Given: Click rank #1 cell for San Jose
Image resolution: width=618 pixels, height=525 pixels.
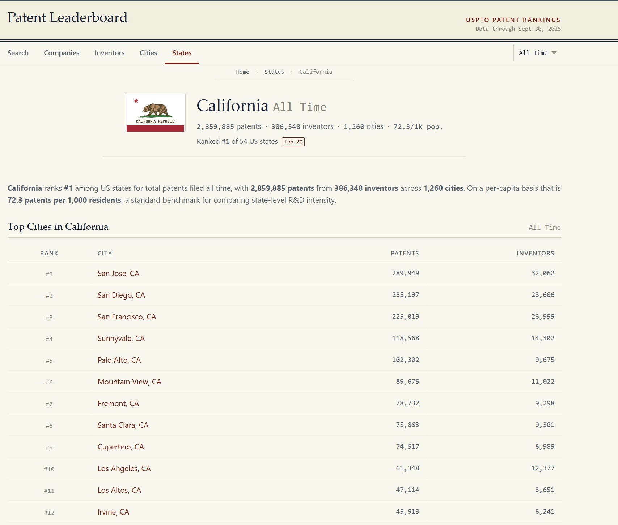Looking at the screenshot, I should pos(49,274).
